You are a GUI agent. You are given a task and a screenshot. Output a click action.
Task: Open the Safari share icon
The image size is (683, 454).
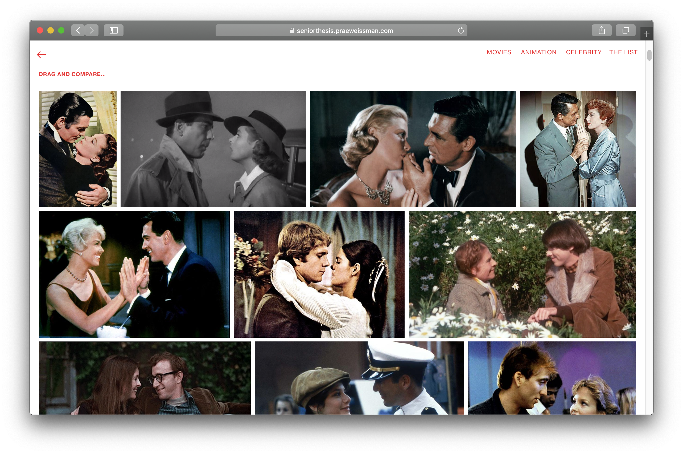(601, 30)
